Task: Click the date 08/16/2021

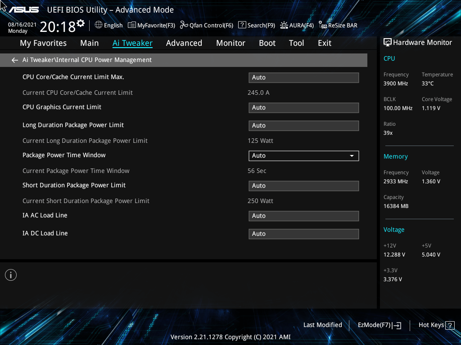Action: click(x=23, y=25)
